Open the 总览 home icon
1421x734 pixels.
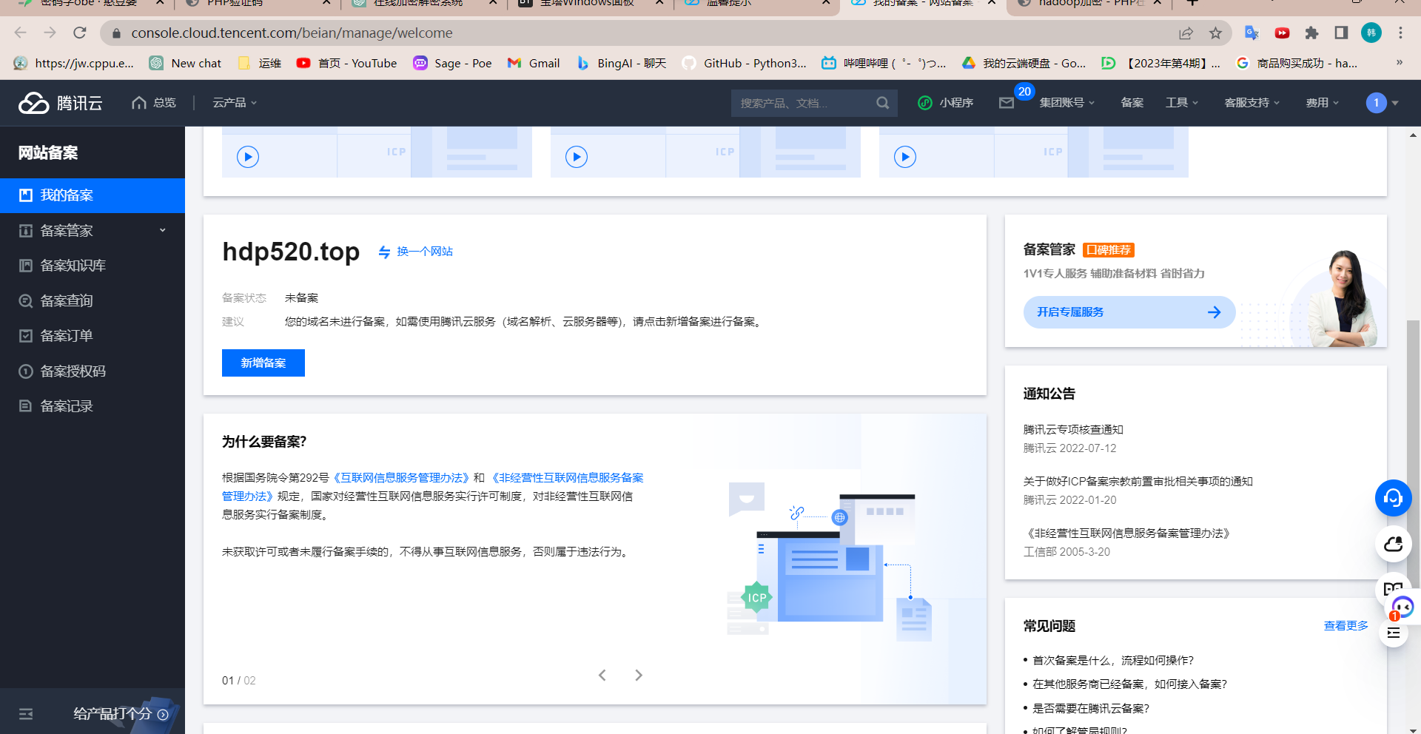pyautogui.click(x=139, y=103)
